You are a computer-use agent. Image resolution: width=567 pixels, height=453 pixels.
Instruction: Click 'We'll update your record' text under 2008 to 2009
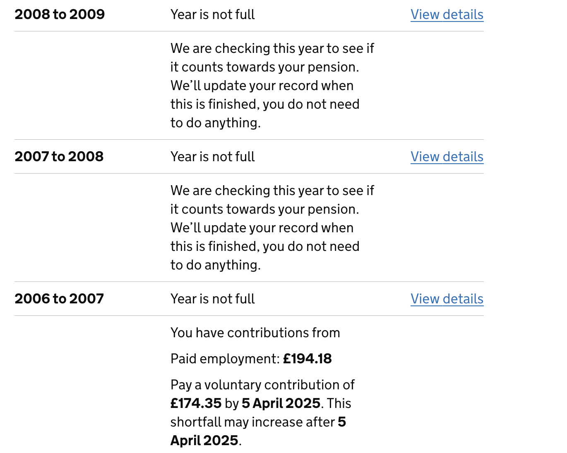pyautogui.click(x=262, y=86)
